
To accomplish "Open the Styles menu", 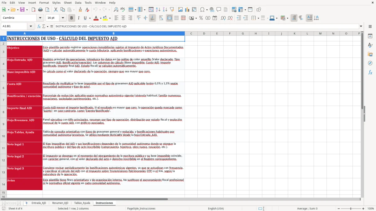I will 56,3.
